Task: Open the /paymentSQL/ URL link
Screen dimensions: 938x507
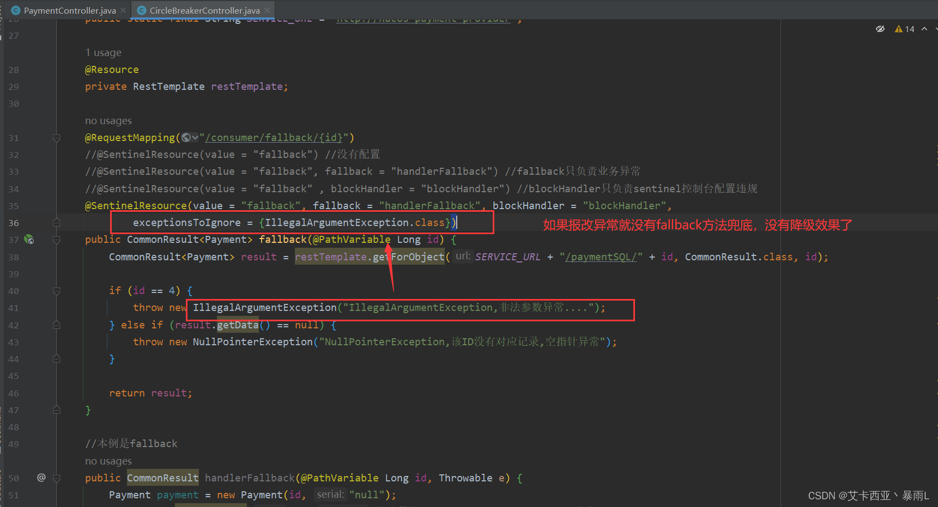Action: [601, 256]
